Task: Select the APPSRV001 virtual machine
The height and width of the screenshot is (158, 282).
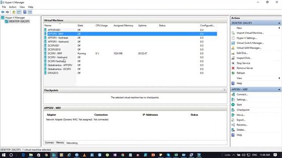Action: coord(54,30)
